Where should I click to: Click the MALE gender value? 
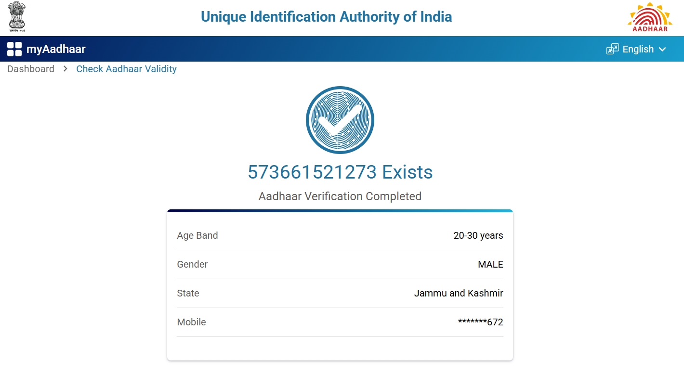click(490, 264)
